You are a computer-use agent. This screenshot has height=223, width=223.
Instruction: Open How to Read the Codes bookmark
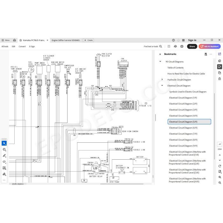pyautogui.click(x=186, y=74)
